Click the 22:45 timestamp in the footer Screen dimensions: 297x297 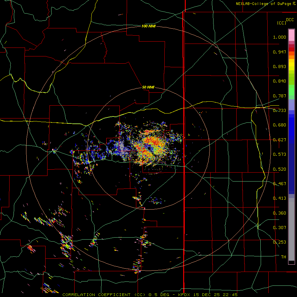[x=230, y=295]
